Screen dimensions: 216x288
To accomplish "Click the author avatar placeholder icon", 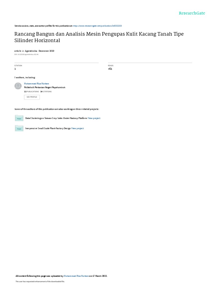I will coord(18,86).
